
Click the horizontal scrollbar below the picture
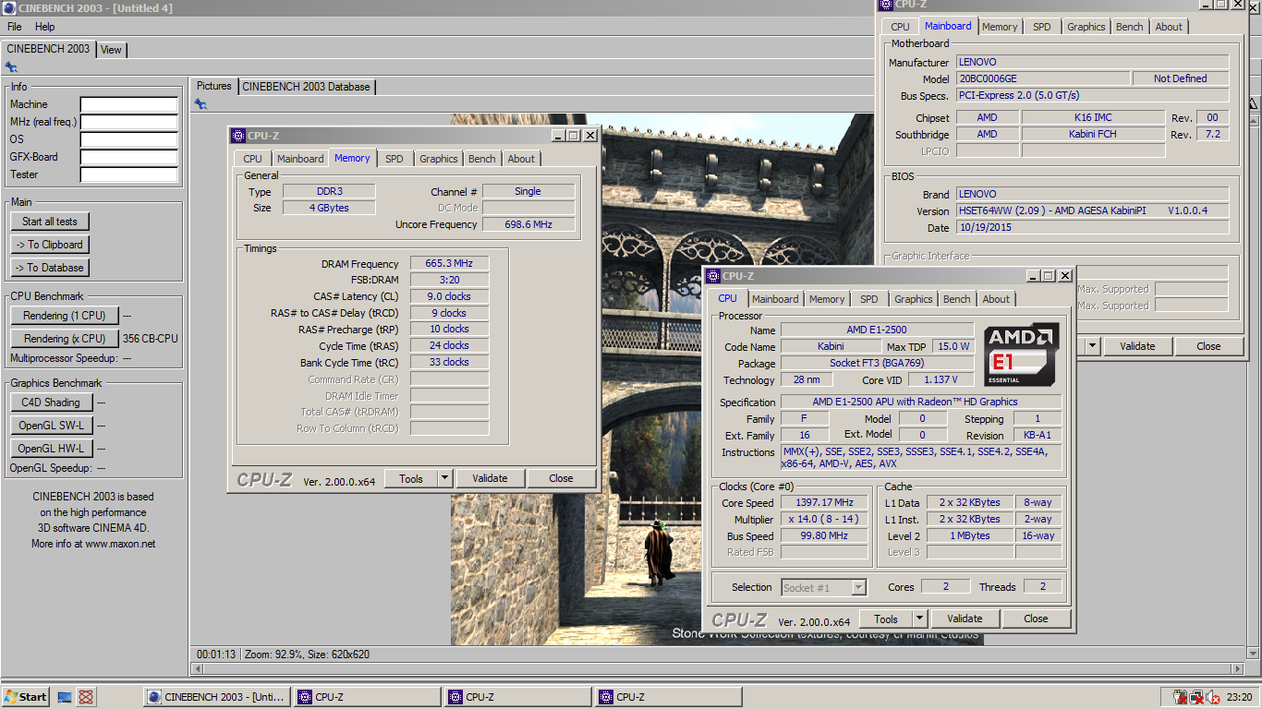716,669
